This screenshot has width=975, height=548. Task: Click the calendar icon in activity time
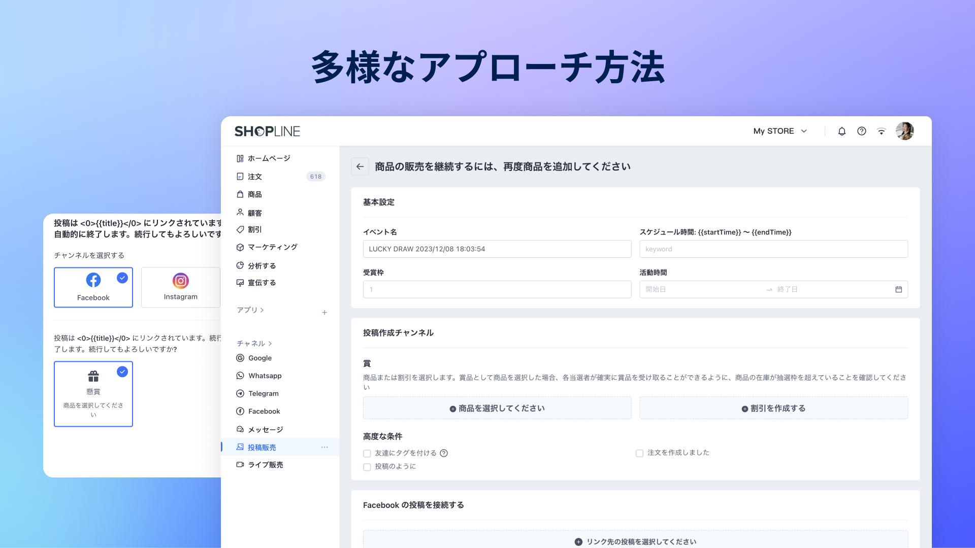(x=898, y=289)
